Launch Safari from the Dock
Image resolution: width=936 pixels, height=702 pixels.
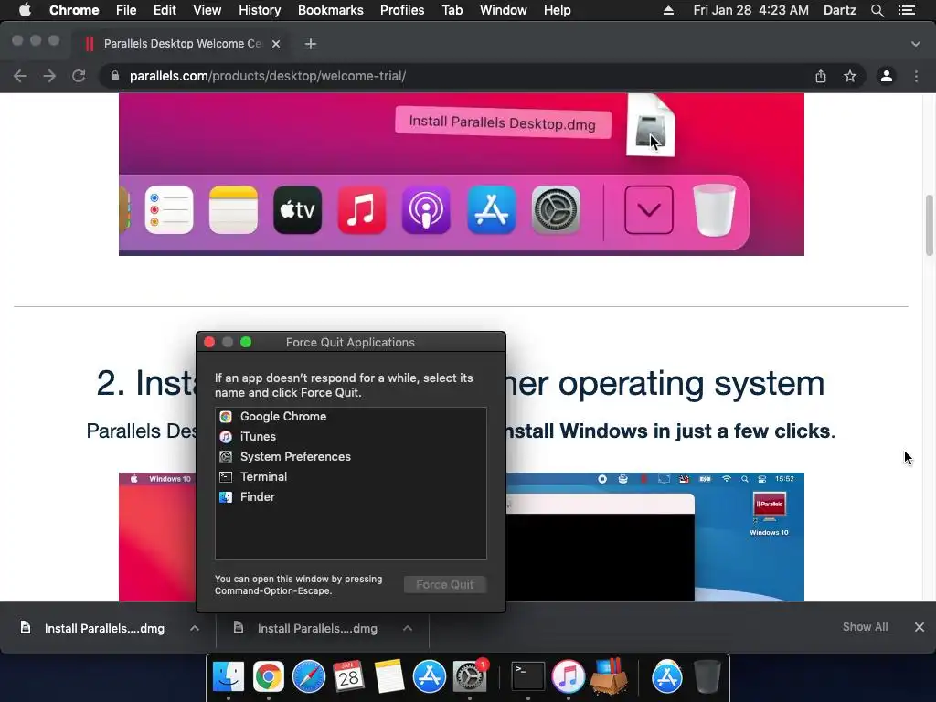[x=309, y=677]
